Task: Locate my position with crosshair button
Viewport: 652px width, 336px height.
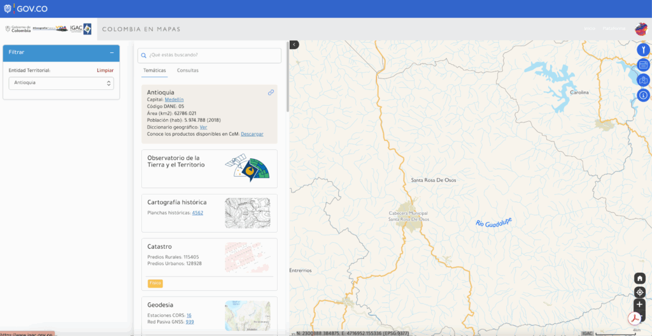Action: (640, 292)
